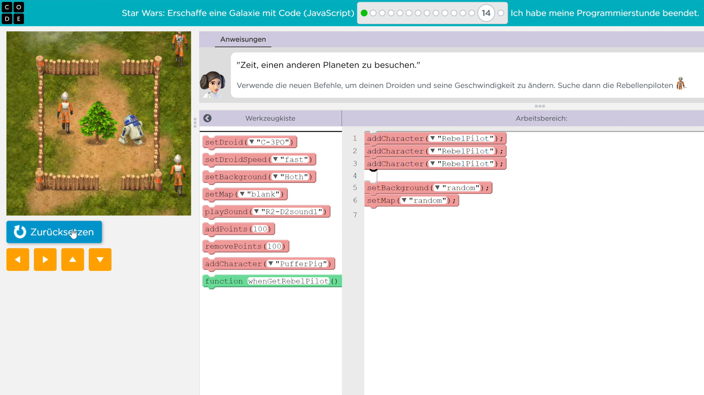Click the whenGetRebelPilot function name field
This screenshot has width=704, height=395.
[288, 281]
